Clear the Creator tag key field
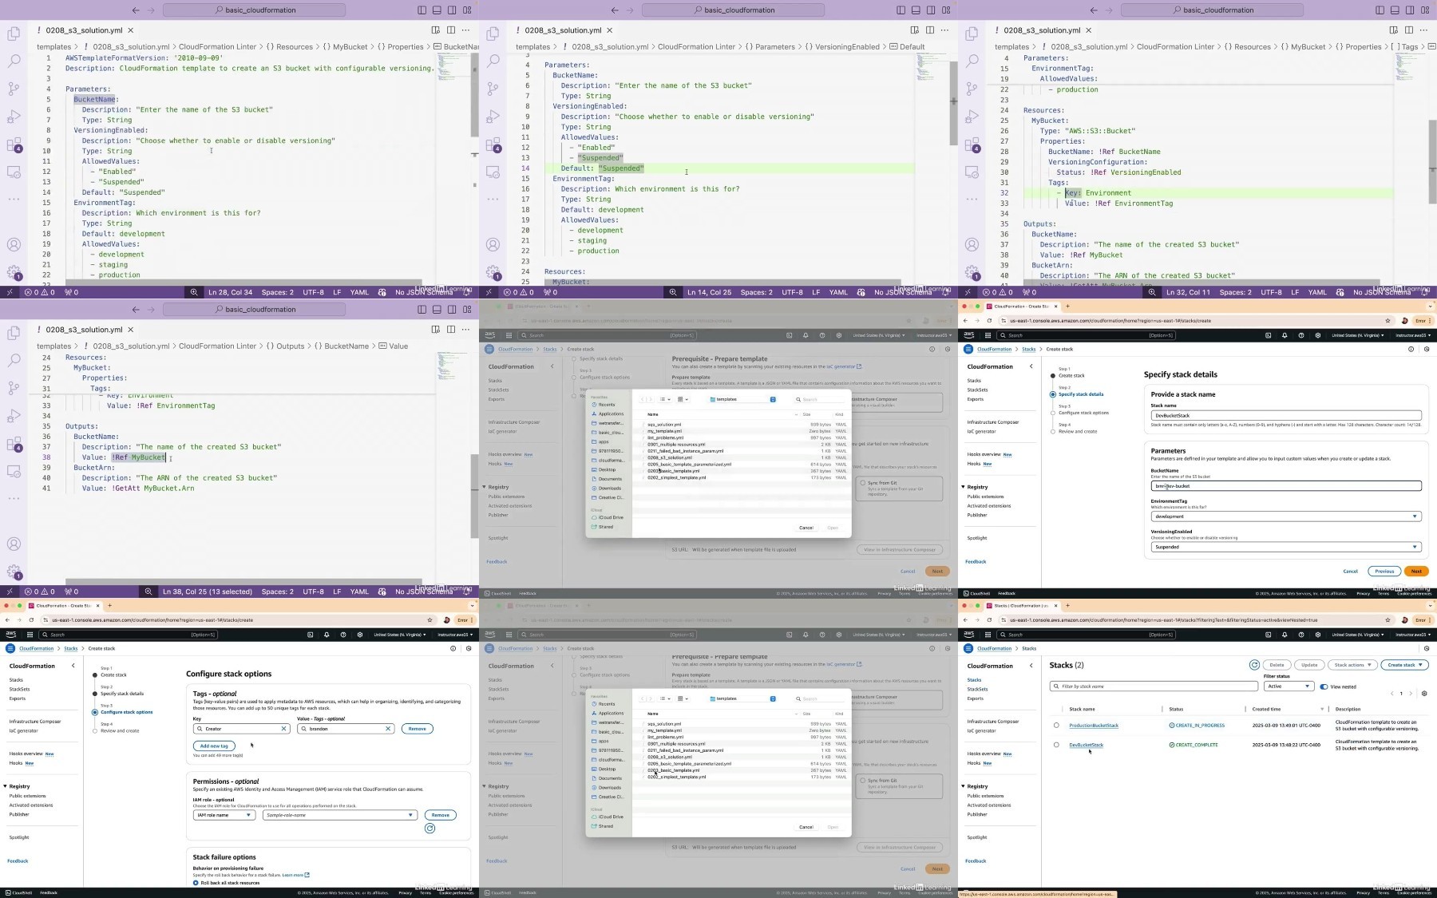1437x898 pixels. pos(283,729)
